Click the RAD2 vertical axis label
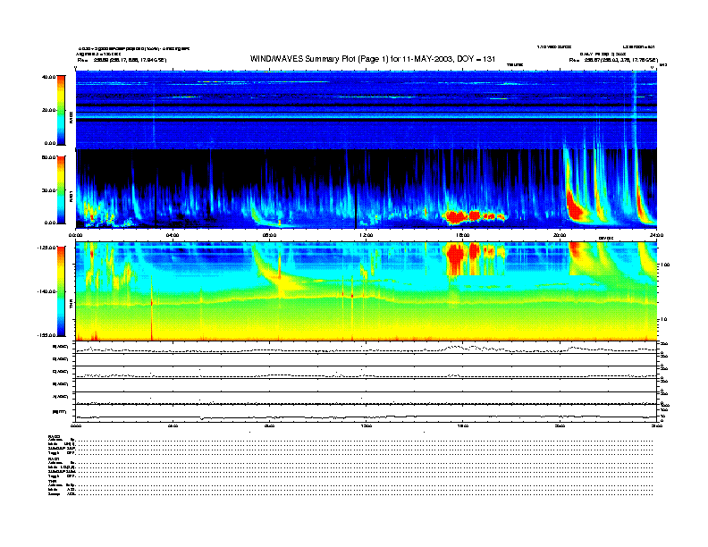Viewport: 708px width, 547px height. [x=71, y=118]
